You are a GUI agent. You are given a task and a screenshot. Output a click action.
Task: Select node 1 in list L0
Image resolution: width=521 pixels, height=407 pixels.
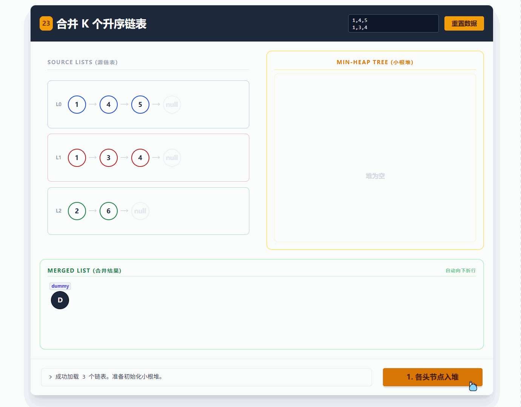(77, 105)
